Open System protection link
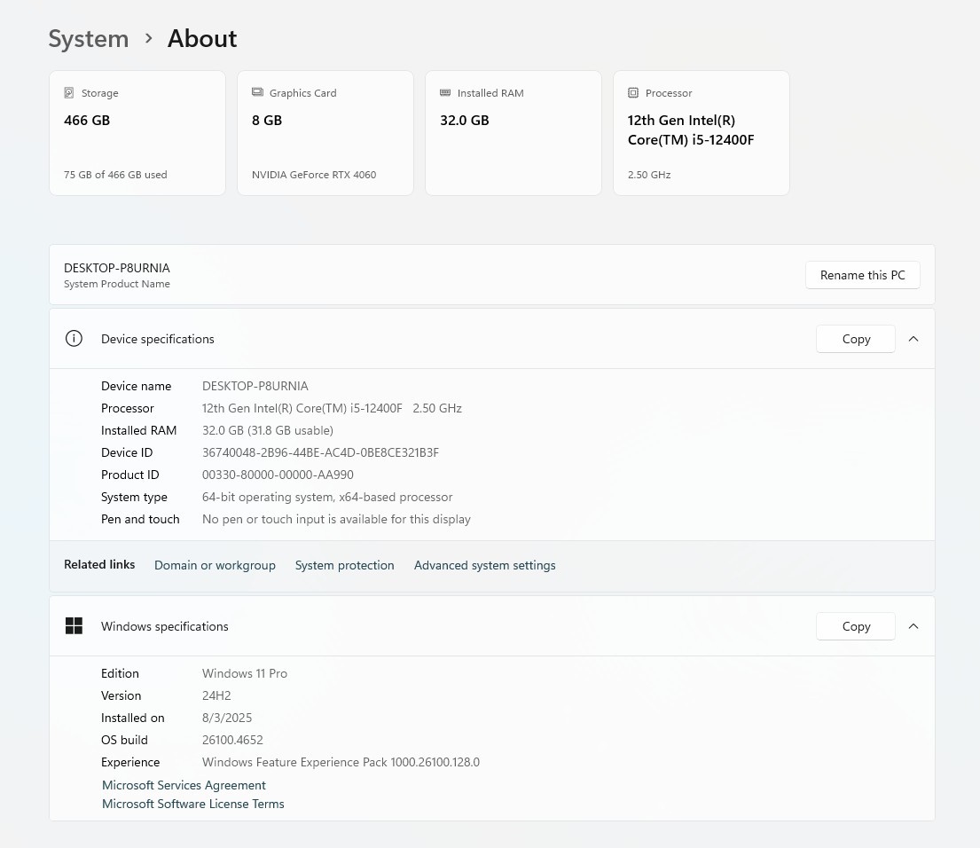 [x=344, y=565]
